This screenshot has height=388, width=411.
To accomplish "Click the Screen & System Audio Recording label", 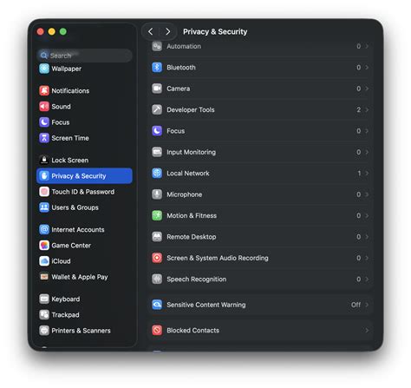I will [x=218, y=258].
